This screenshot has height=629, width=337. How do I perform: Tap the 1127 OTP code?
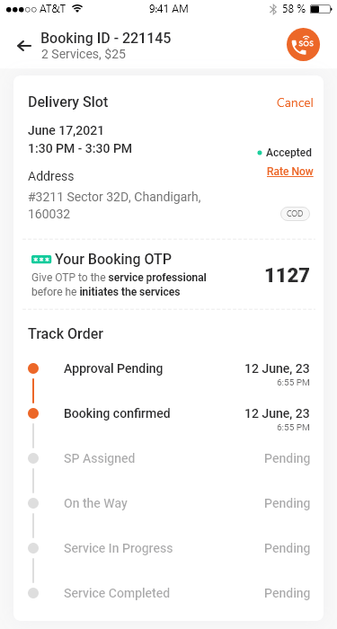[288, 275]
